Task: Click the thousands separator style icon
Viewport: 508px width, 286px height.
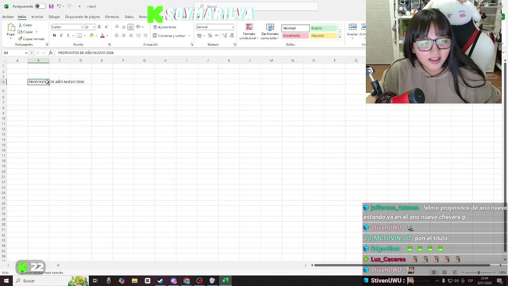Action: [217, 35]
